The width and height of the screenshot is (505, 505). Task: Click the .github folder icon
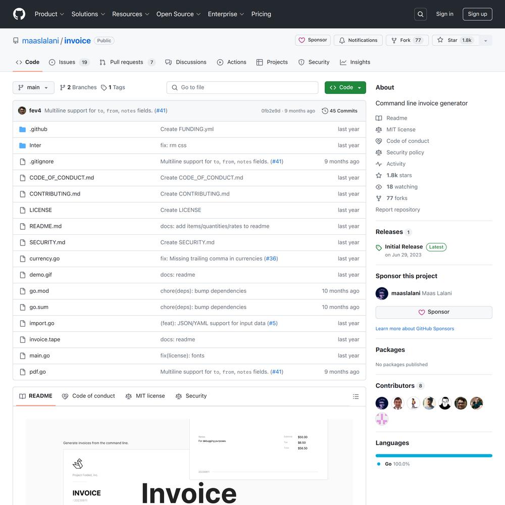coord(23,129)
